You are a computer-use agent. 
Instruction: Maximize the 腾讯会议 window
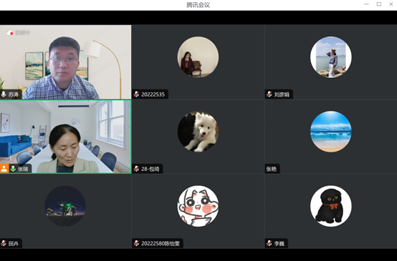pyautogui.click(x=379, y=4)
